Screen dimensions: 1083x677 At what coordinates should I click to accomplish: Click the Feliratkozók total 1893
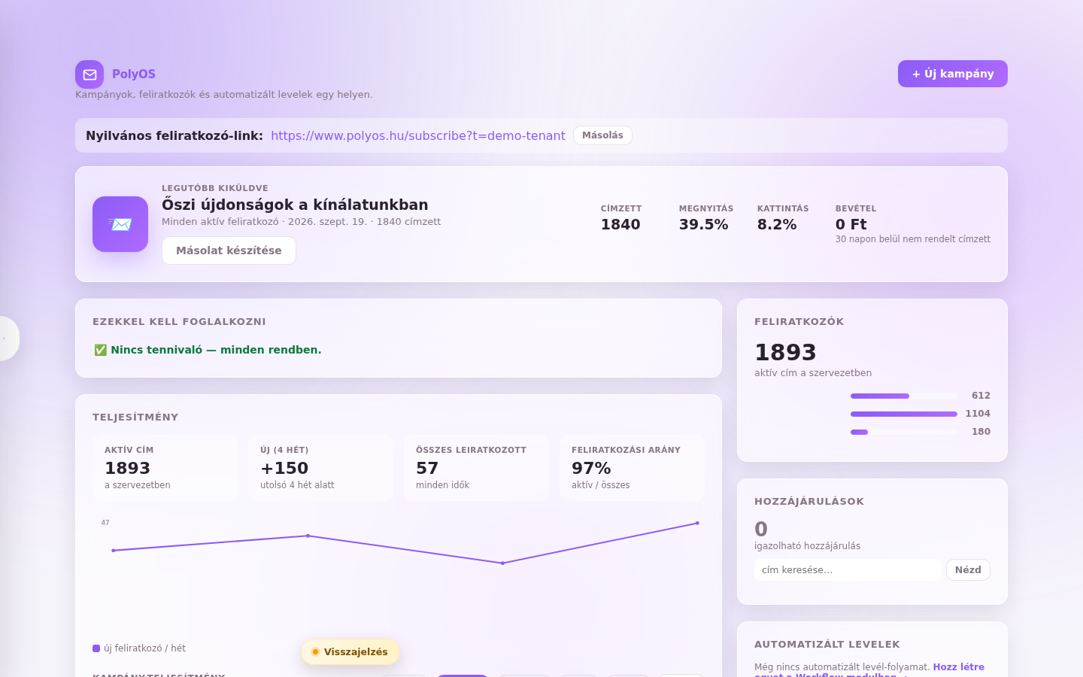785,352
